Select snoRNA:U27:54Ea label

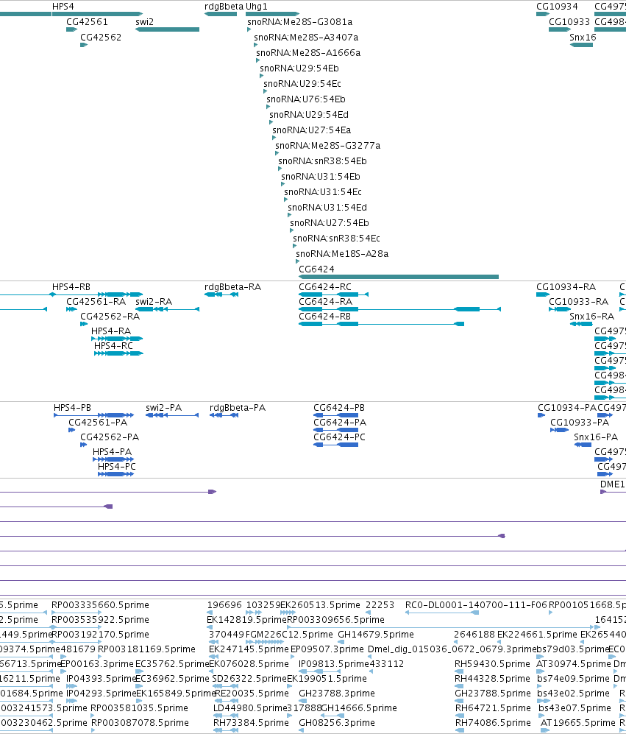tap(312, 130)
